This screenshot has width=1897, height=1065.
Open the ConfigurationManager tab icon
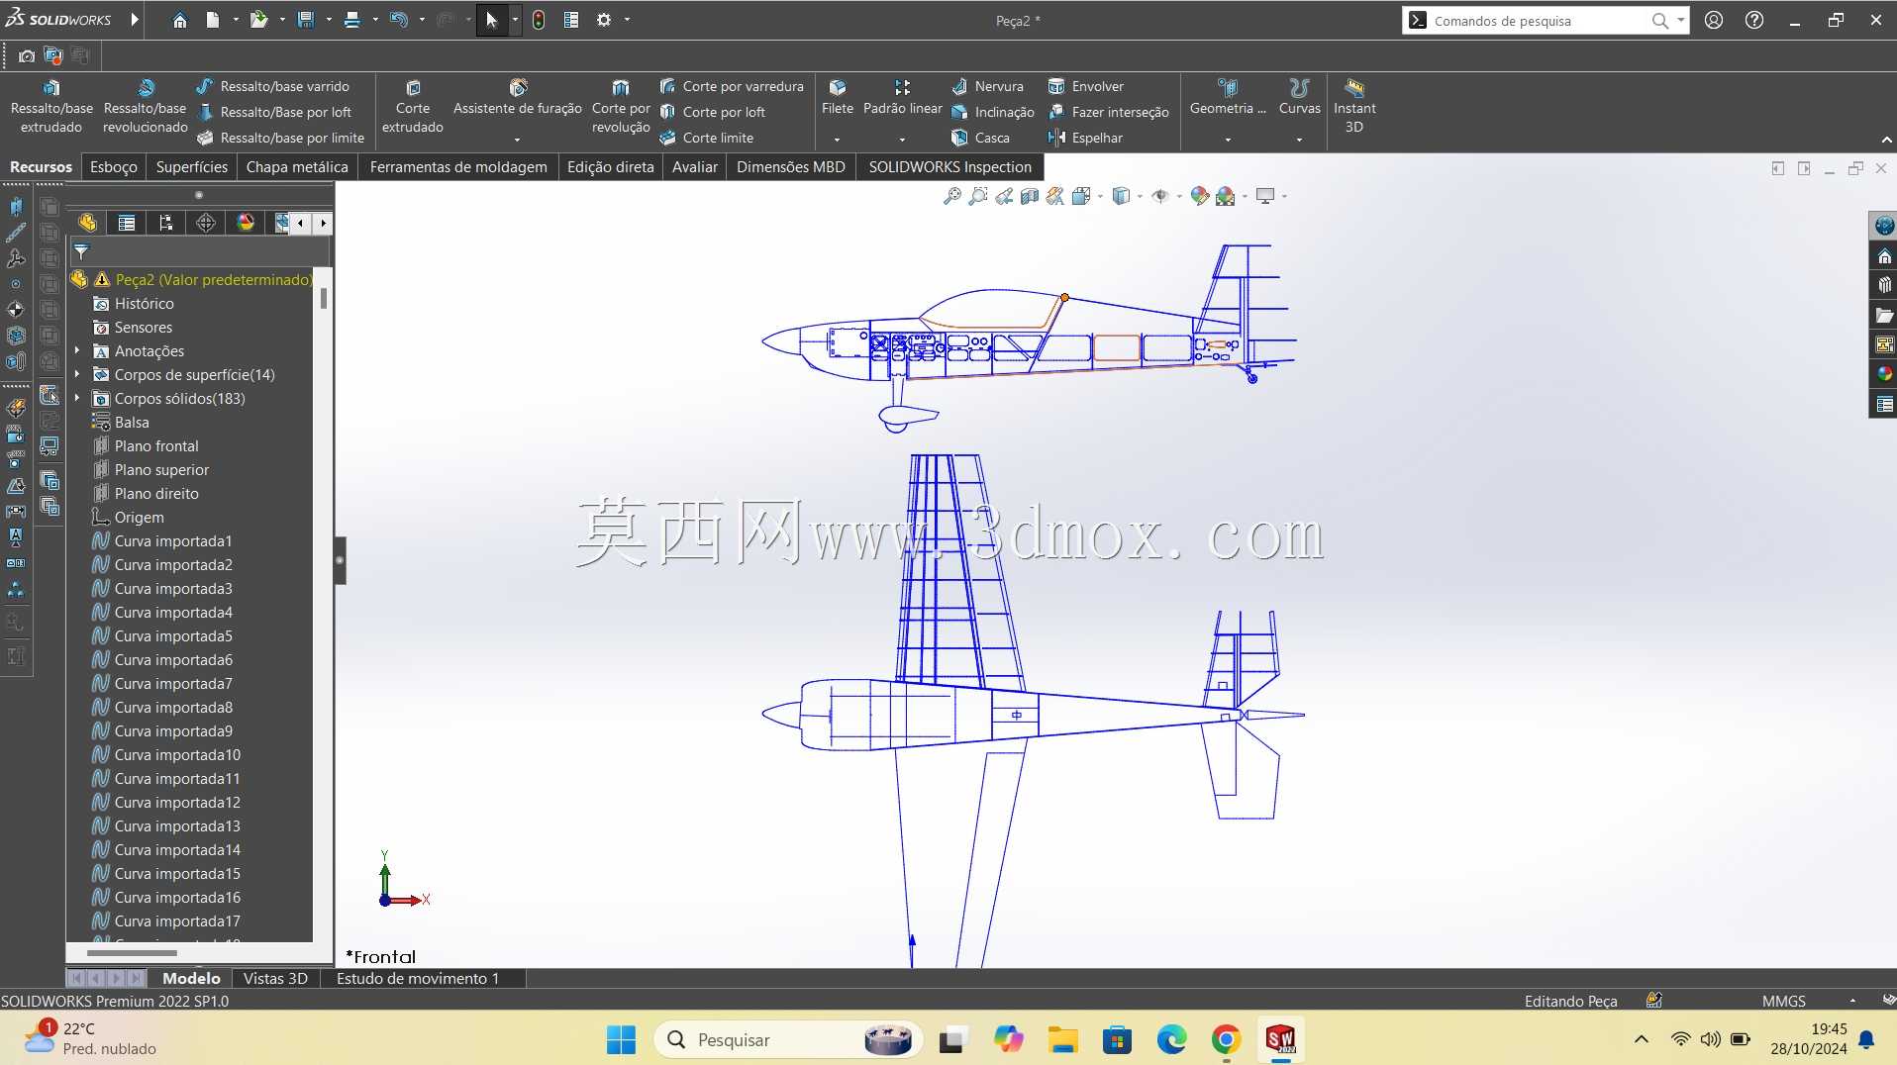point(166,223)
